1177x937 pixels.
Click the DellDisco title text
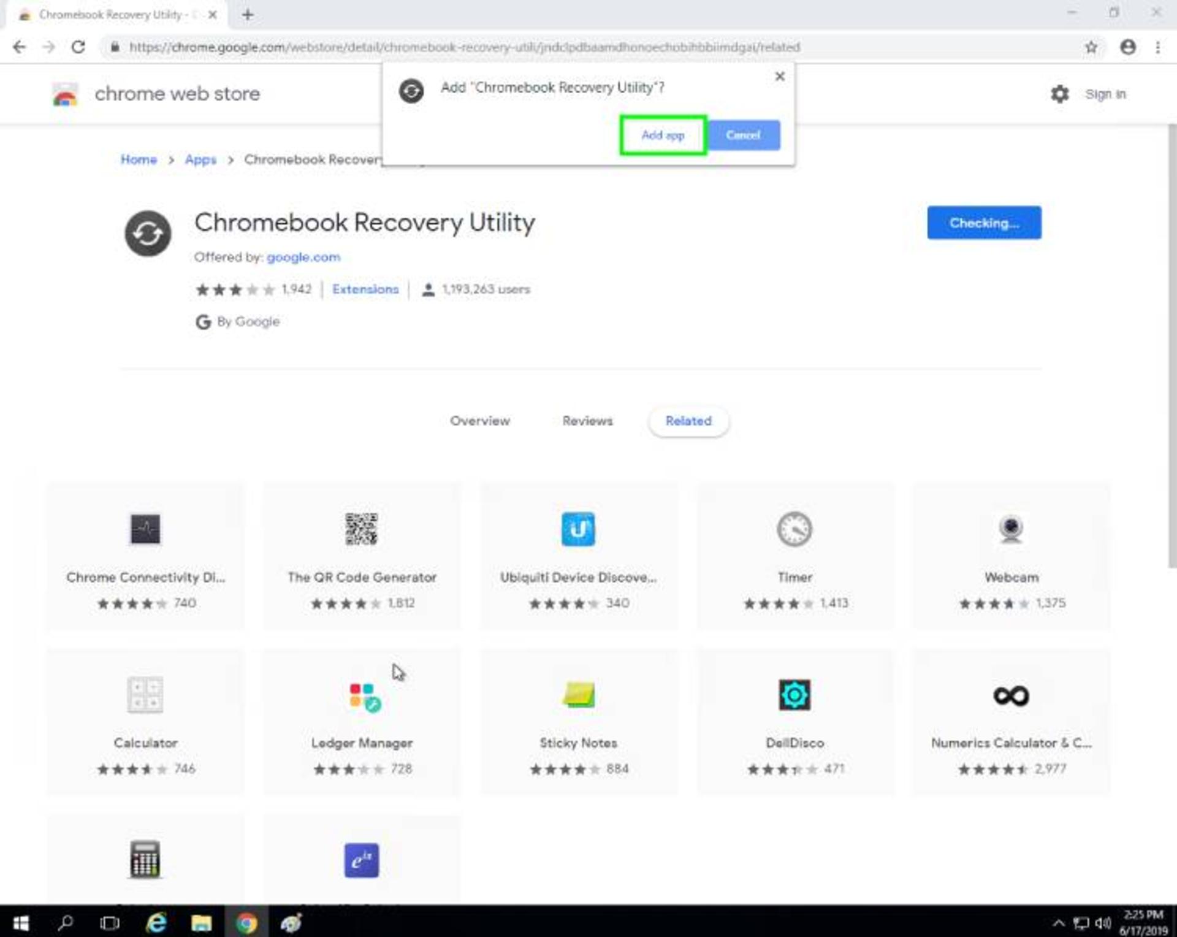click(x=794, y=743)
